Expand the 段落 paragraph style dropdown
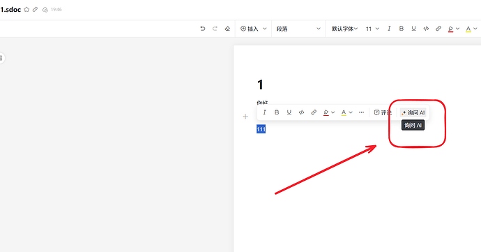This screenshot has width=481, height=252. click(298, 29)
